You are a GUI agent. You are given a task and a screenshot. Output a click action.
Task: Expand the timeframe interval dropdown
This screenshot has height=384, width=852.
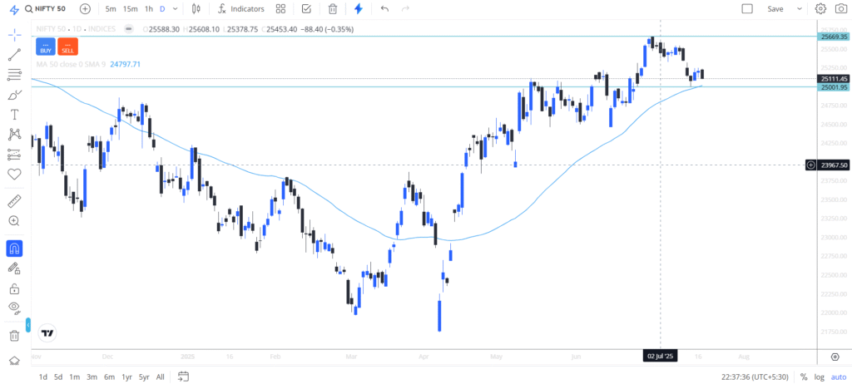[175, 8]
